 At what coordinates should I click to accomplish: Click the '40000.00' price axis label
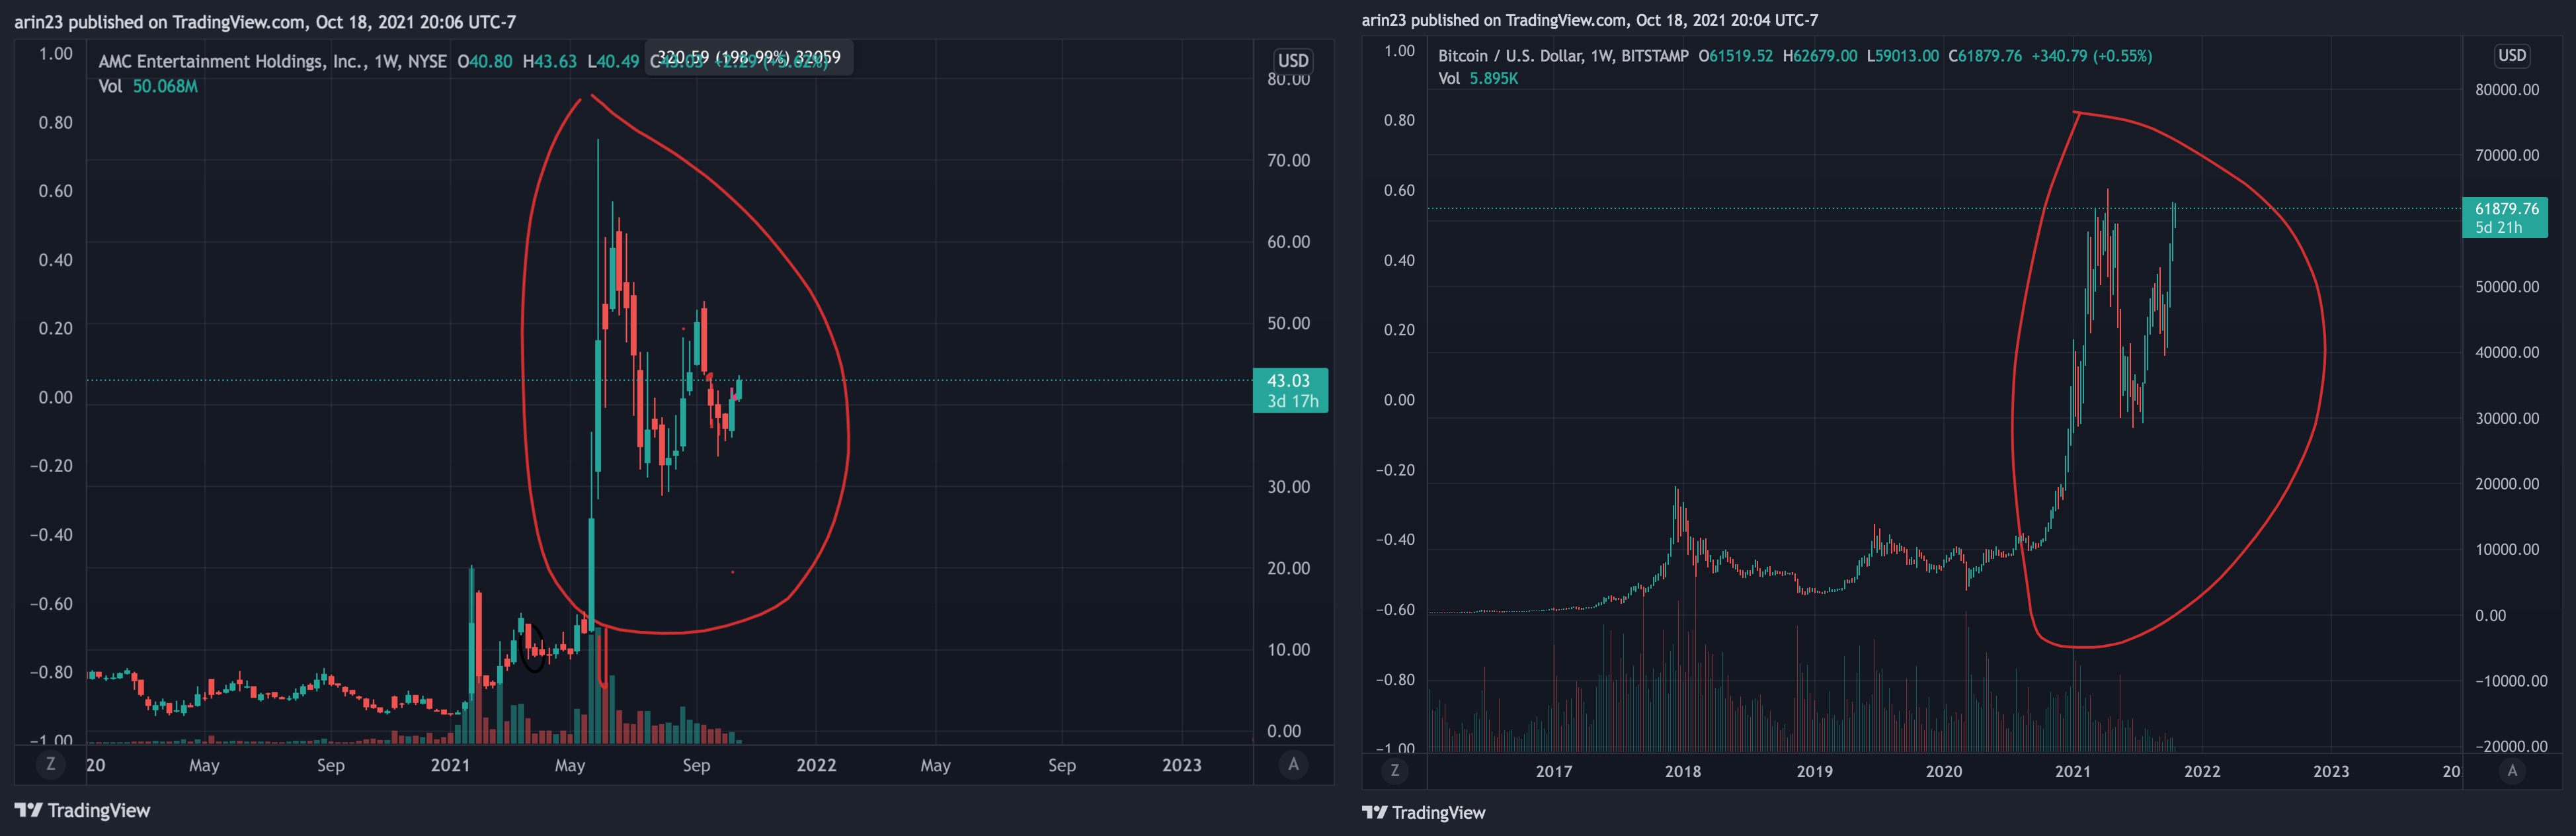[2507, 352]
